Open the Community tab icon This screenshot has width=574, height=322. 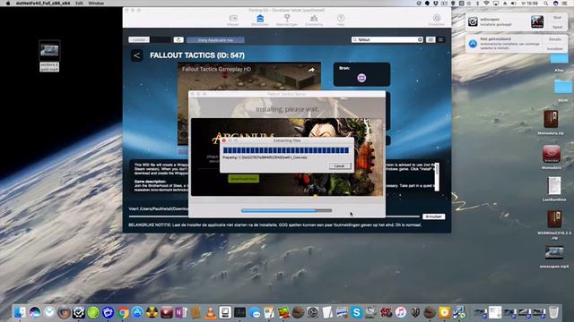314,18
